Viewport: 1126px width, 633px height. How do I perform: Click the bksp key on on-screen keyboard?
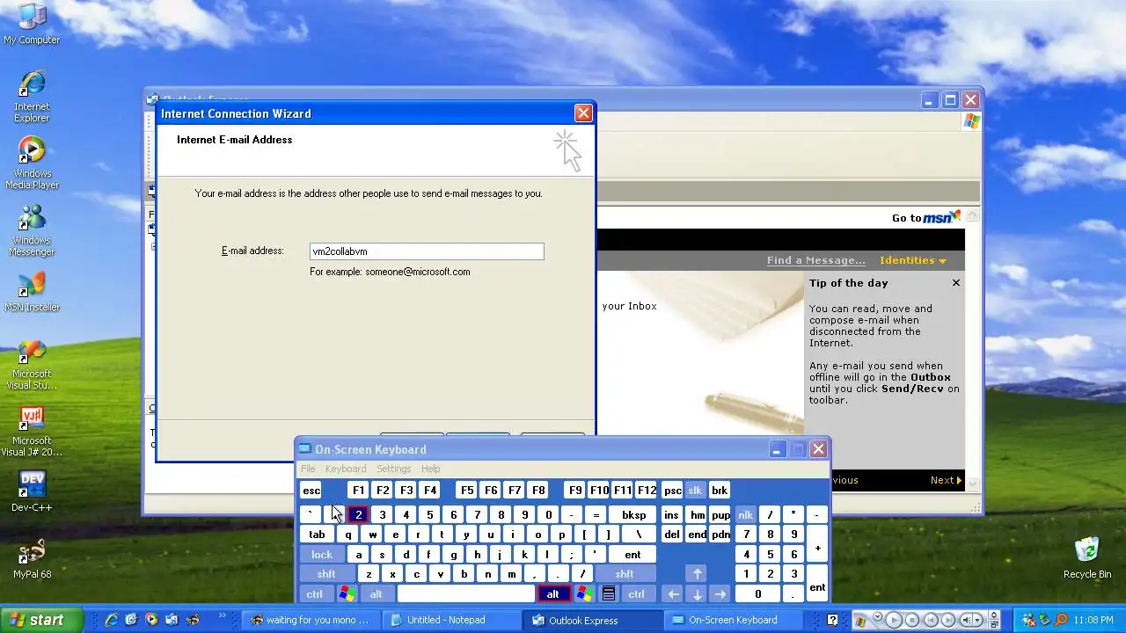(633, 515)
